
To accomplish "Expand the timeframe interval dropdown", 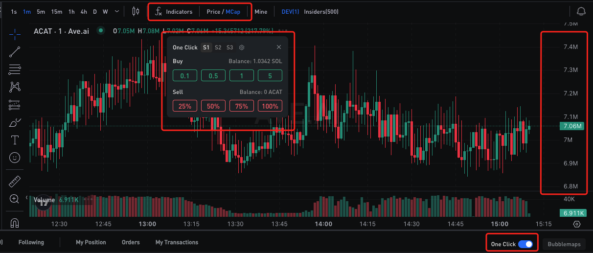I will (116, 11).
